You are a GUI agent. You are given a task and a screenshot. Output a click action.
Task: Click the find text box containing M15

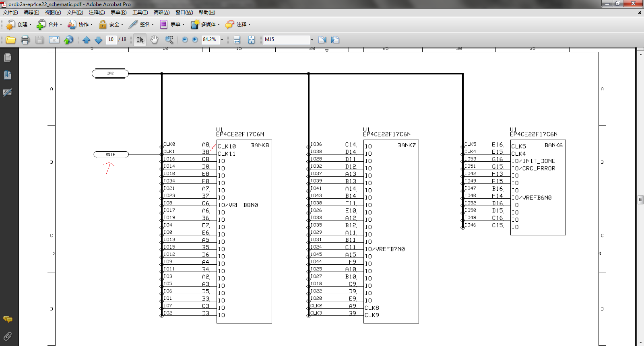coord(286,39)
